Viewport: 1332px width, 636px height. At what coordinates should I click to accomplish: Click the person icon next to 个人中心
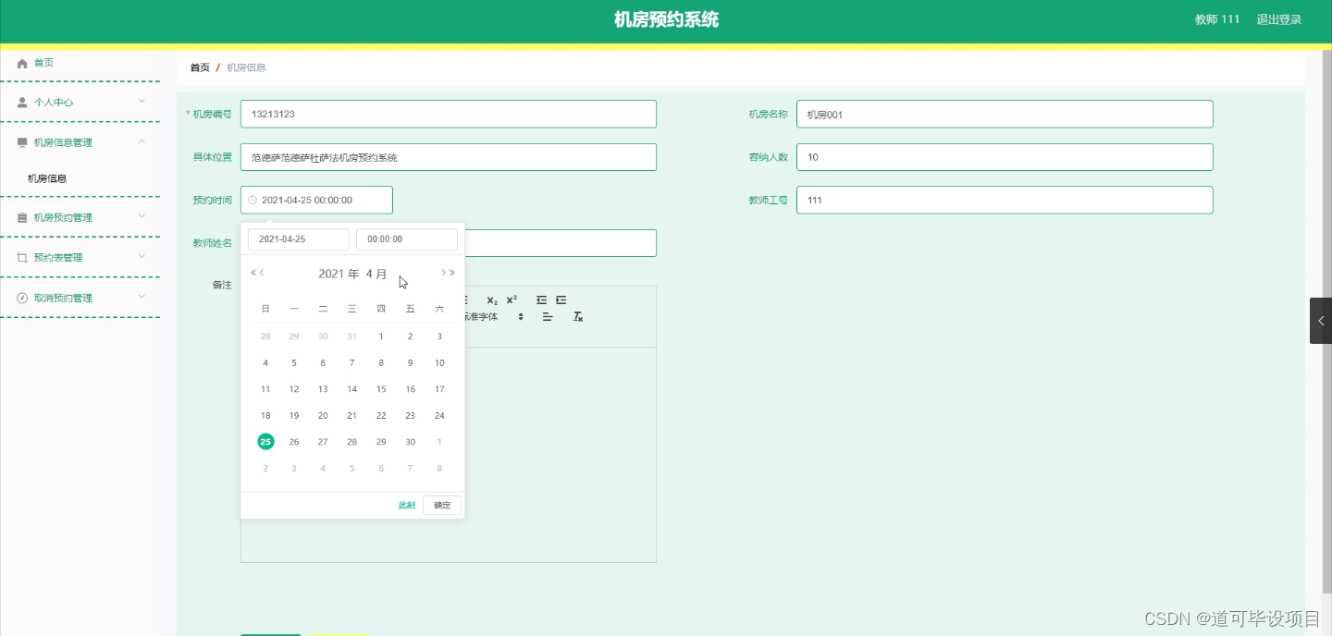[21, 102]
